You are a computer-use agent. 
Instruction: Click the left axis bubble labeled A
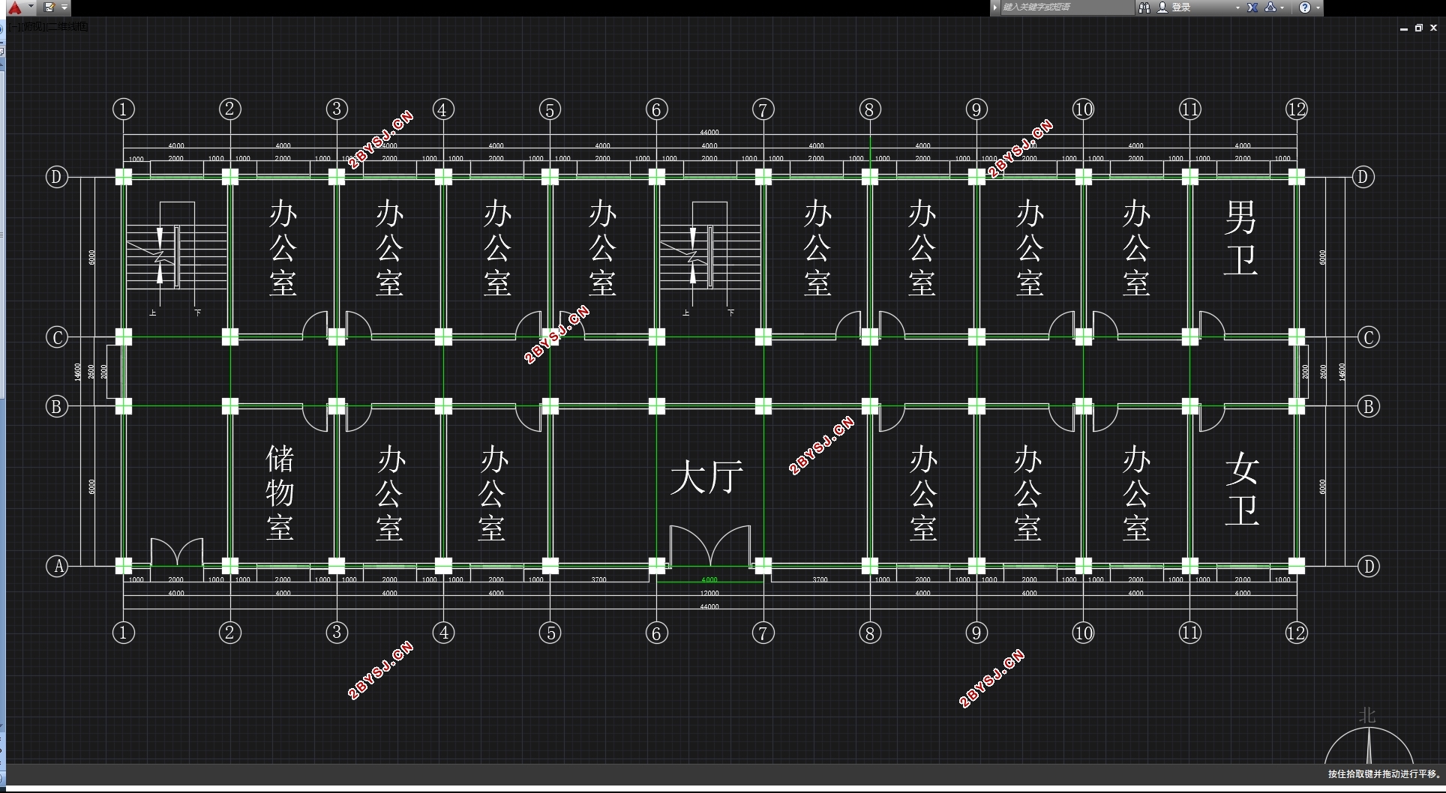coord(58,566)
